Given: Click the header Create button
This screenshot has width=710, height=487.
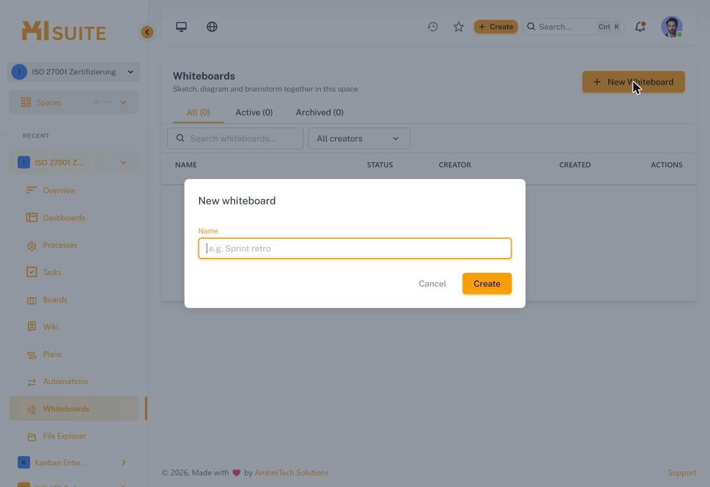Looking at the screenshot, I should [x=496, y=27].
